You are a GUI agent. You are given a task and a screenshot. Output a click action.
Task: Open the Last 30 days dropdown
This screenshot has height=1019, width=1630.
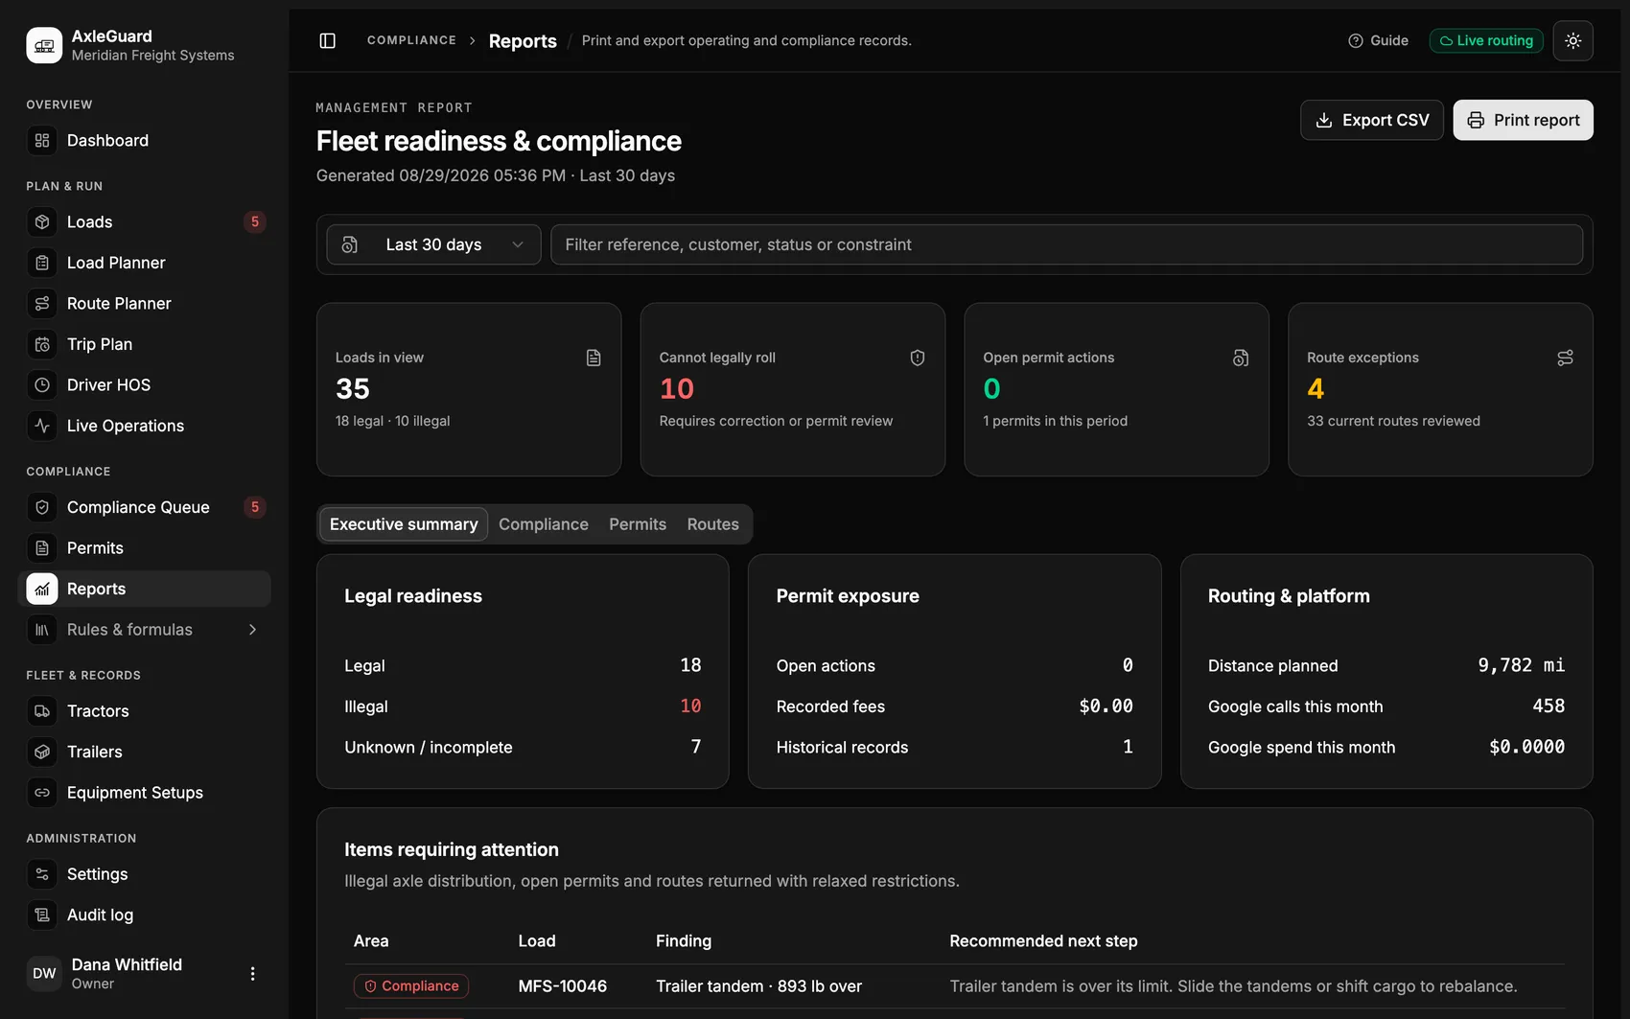click(x=433, y=244)
